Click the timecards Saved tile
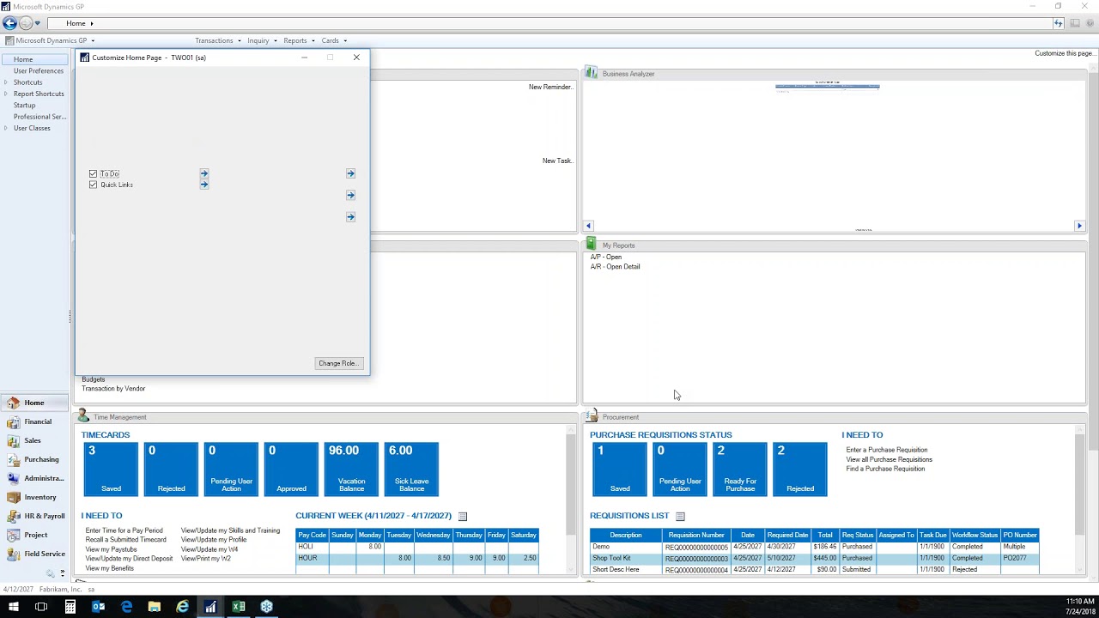The image size is (1099, 618). click(111, 470)
